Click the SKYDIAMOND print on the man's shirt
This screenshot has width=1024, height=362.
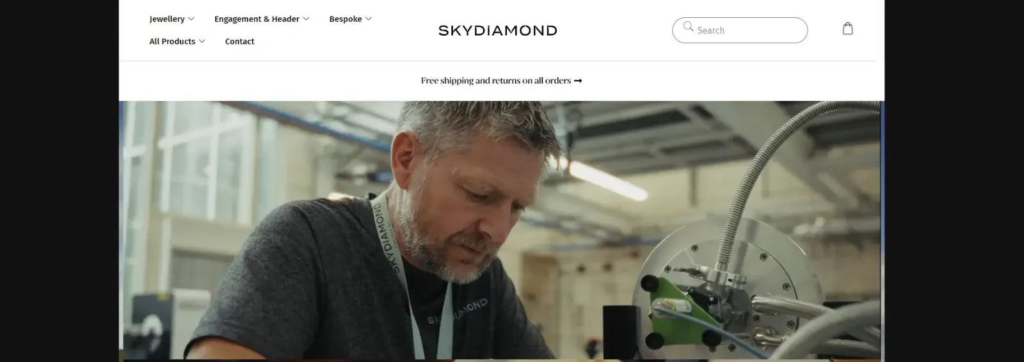(x=458, y=311)
